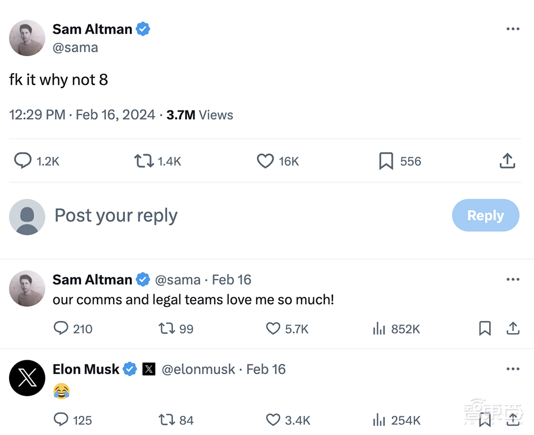This screenshot has height=435, width=534.
Task: Share Sam Altman's 'comms and legal' reply
Action: pyautogui.click(x=513, y=328)
